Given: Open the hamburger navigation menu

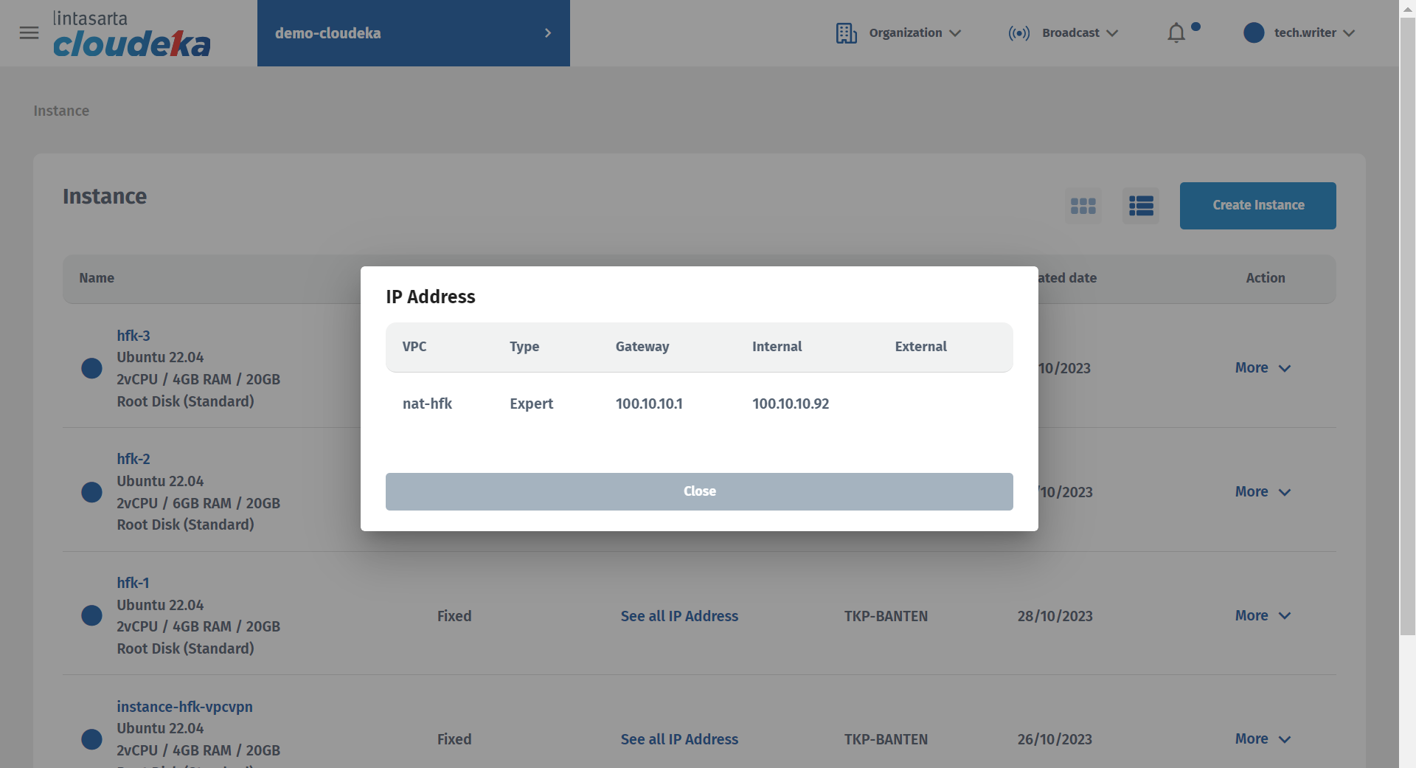Looking at the screenshot, I should point(29,33).
